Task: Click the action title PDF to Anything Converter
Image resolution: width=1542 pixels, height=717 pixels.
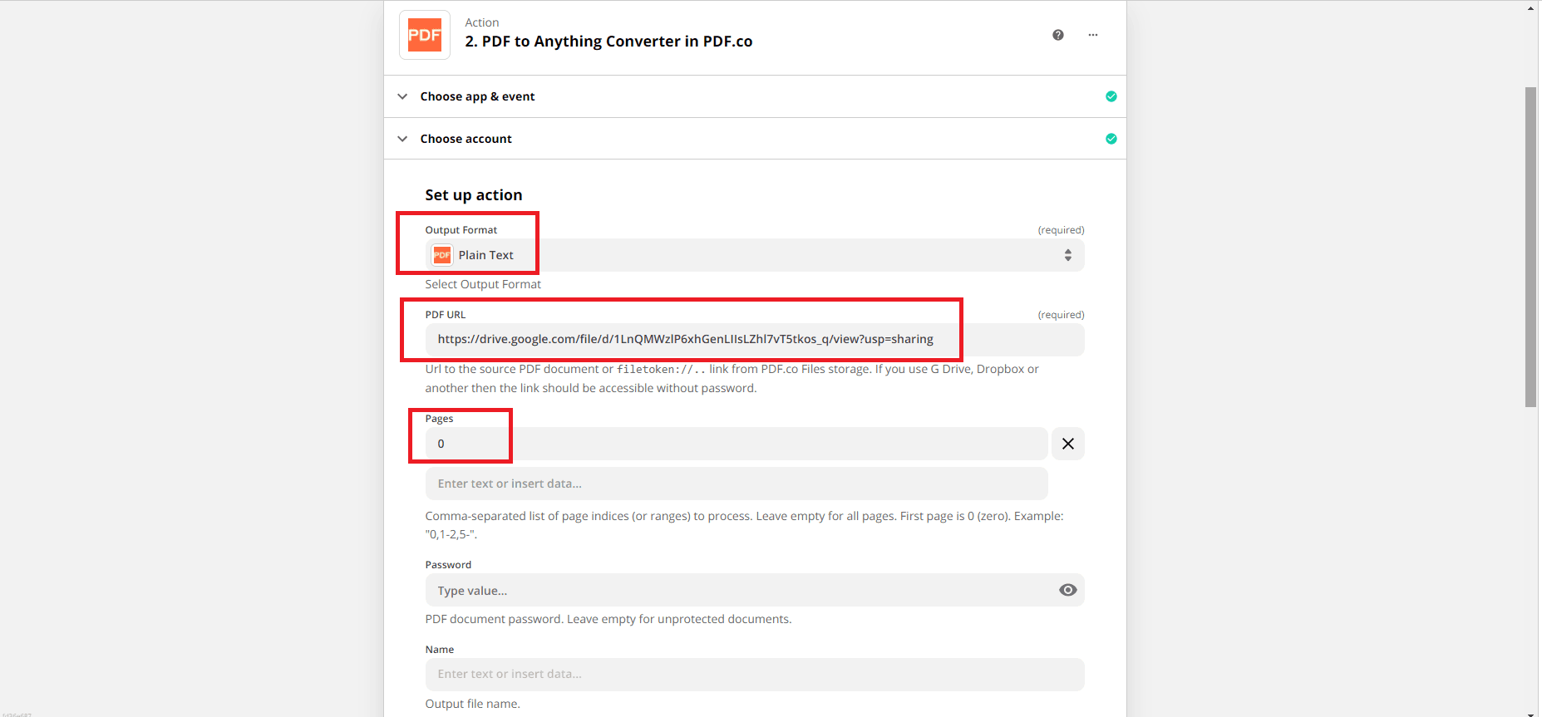Action: (617, 42)
